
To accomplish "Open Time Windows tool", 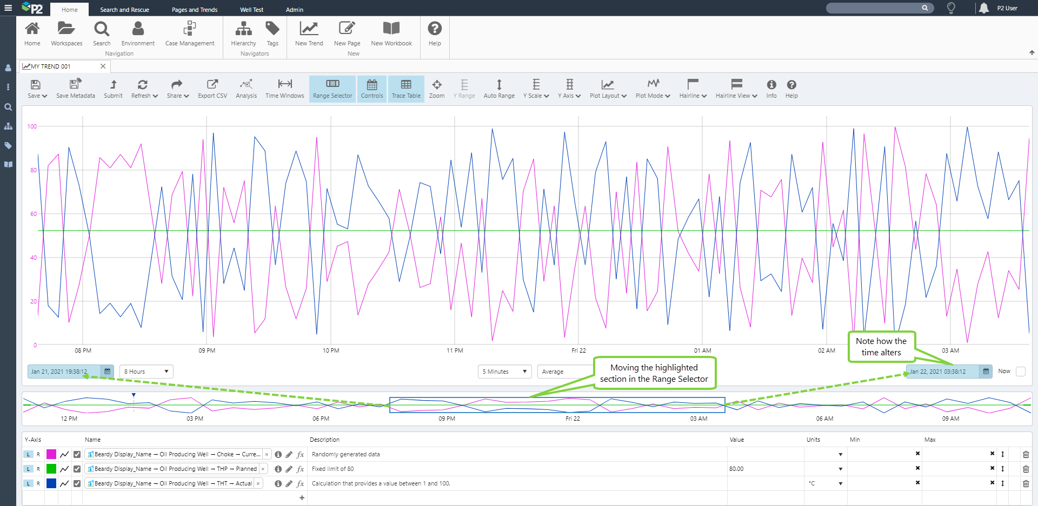I will [x=284, y=89].
